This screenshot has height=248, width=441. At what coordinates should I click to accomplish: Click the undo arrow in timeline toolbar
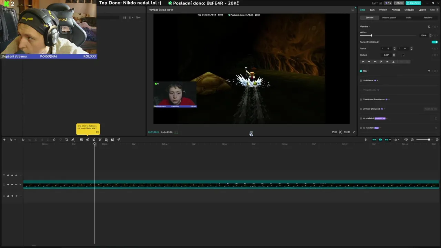[x=23, y=139]
